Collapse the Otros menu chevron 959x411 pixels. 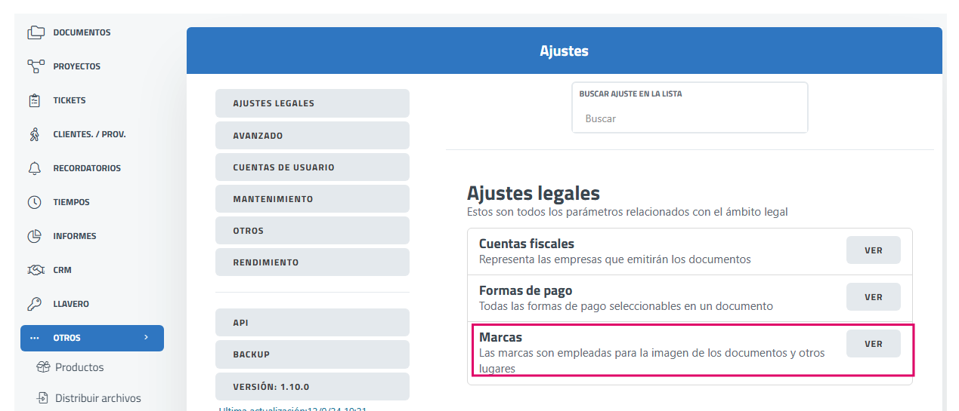pos(146,338)
